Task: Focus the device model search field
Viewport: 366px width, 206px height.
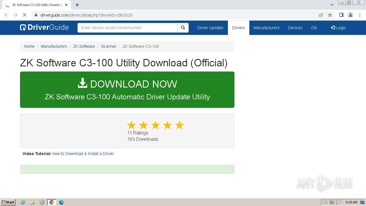Action: 128,28
